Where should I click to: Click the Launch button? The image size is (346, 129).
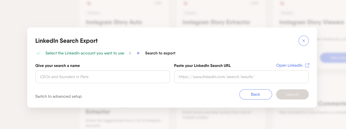point(292,94)
